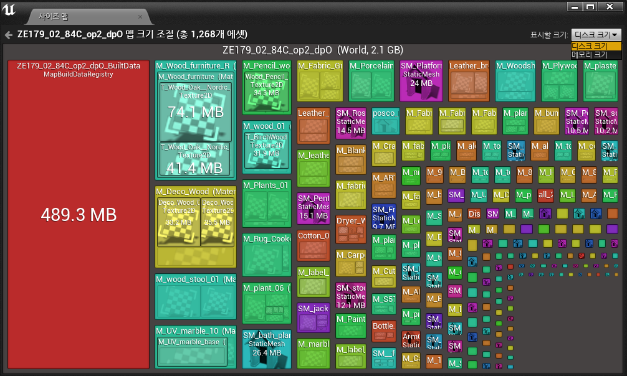Image resolution: width=627 pixels, height=376 pixels.
Task: Select the M_plaste block
Action: click(600, 81)
